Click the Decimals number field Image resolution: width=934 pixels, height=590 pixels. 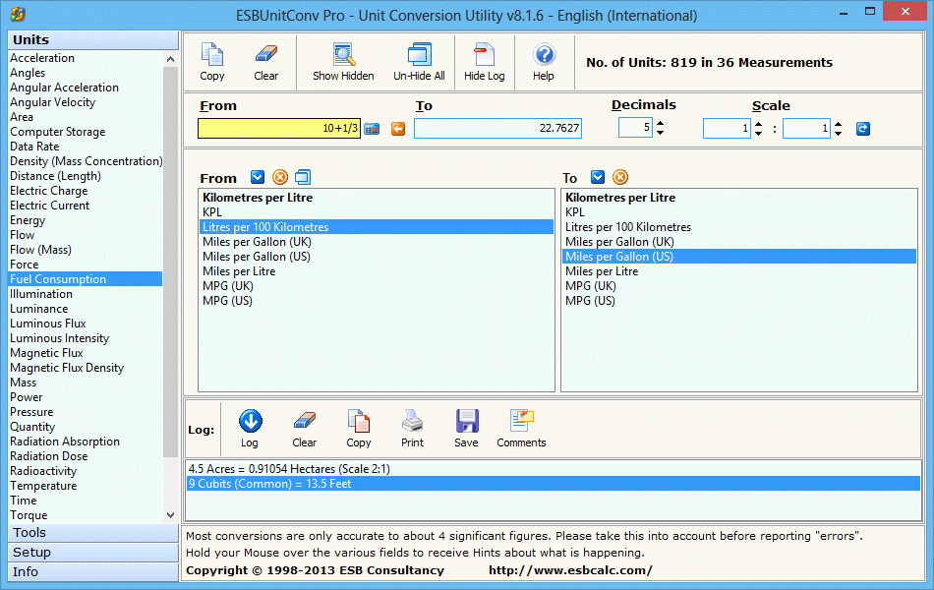click(x=635, y=128)
